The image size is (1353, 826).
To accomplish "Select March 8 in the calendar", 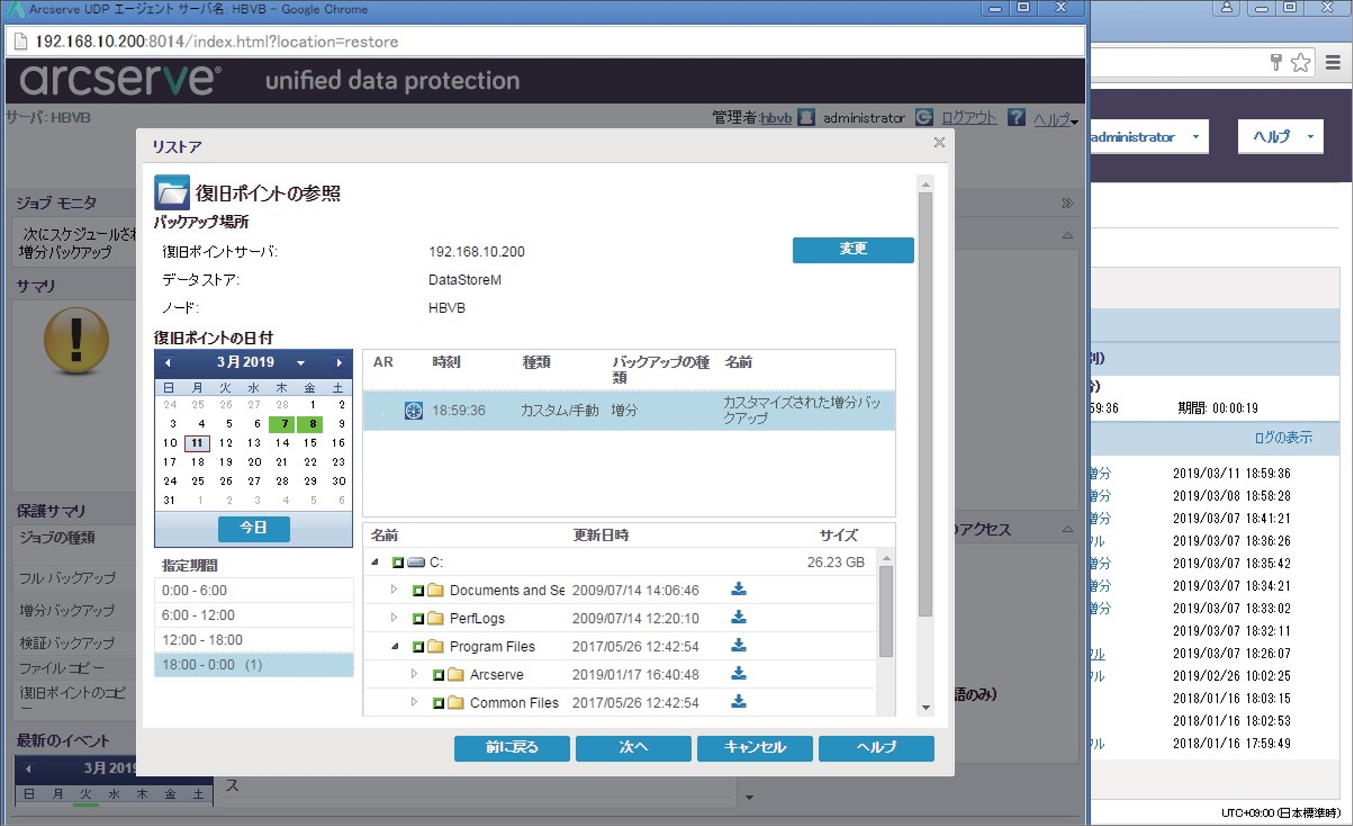I will 311,424.
